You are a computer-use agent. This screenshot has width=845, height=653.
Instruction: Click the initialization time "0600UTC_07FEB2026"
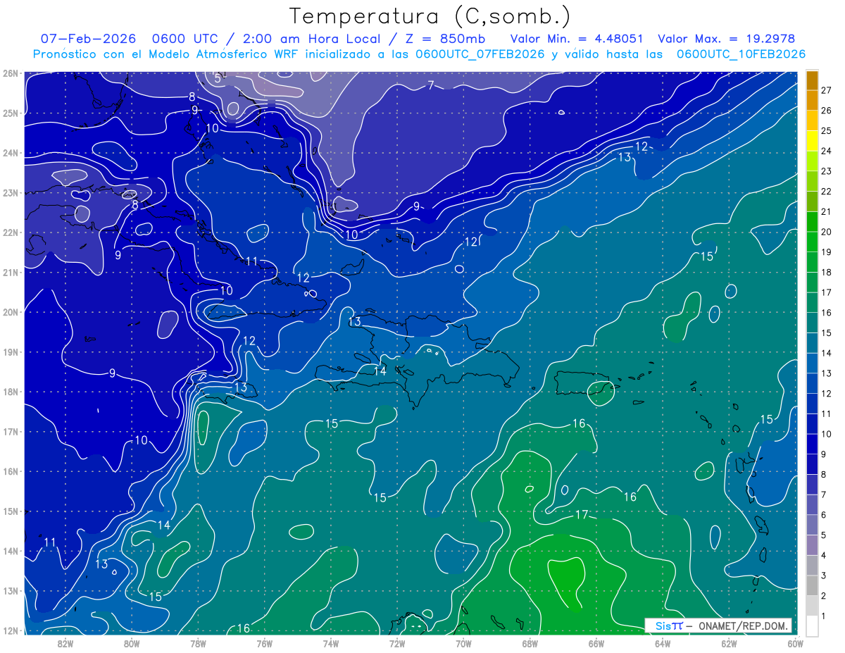[479, 54]
